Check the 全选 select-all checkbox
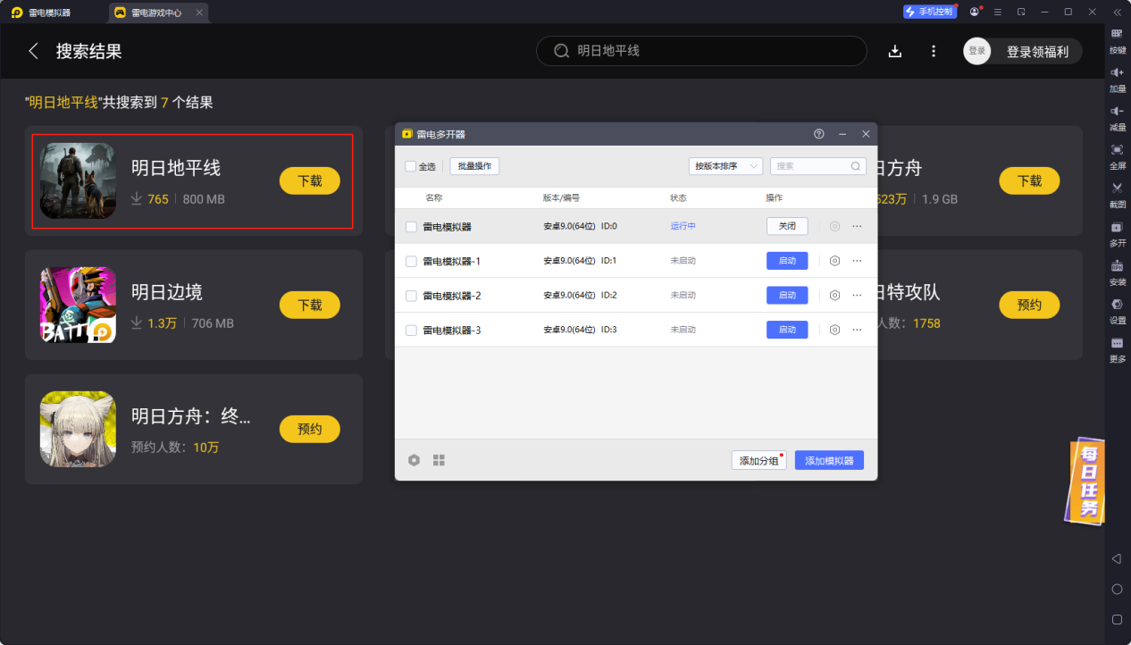The image size is (1131, 645). tap(410, 166)
